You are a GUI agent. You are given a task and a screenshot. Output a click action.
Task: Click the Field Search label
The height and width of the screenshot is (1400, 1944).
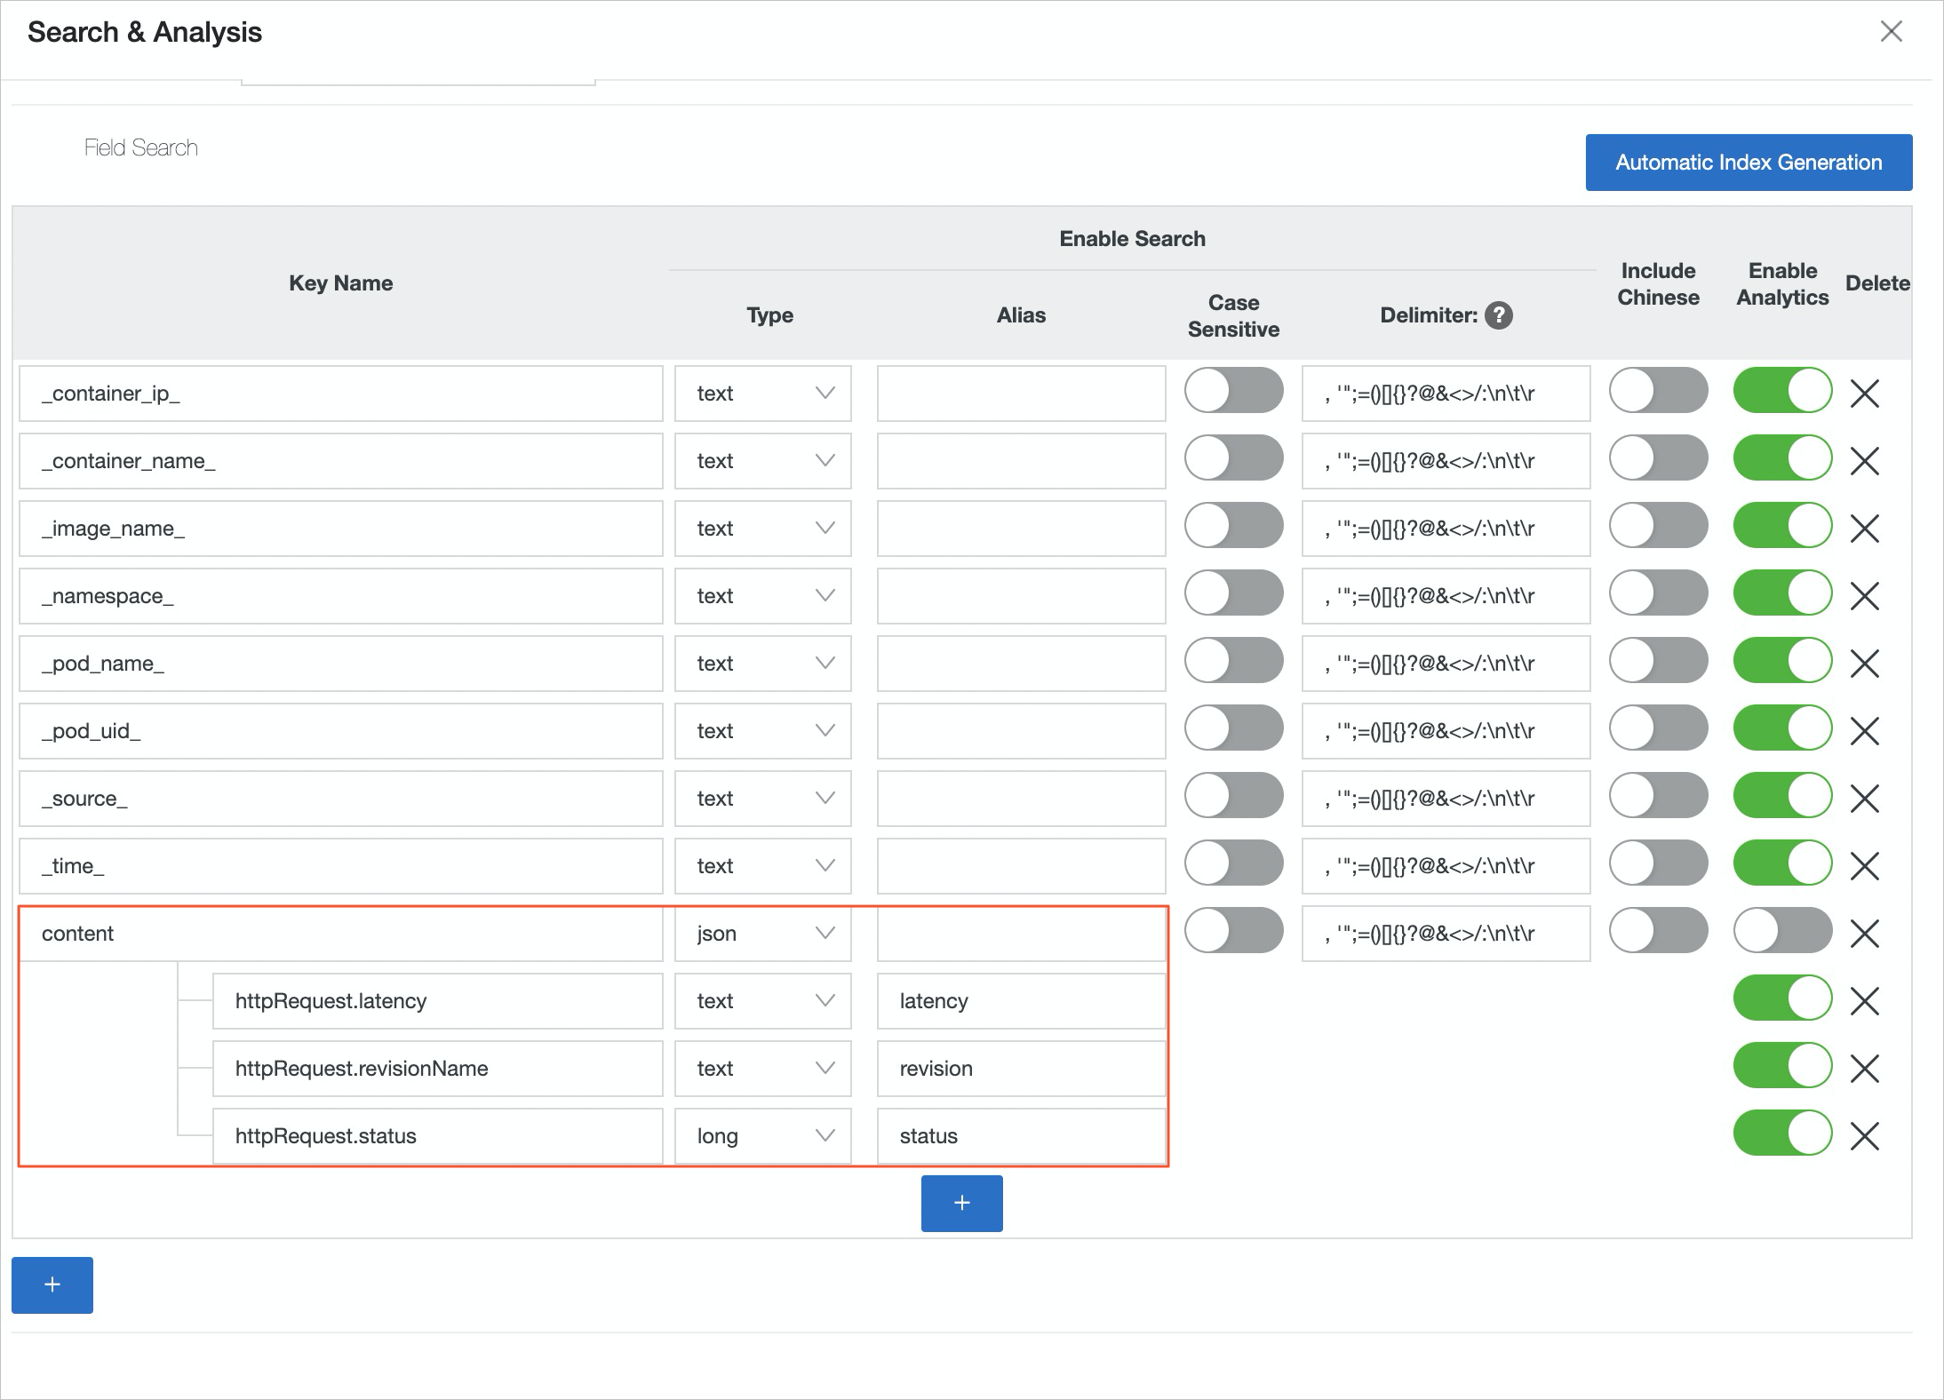point(141,147)
